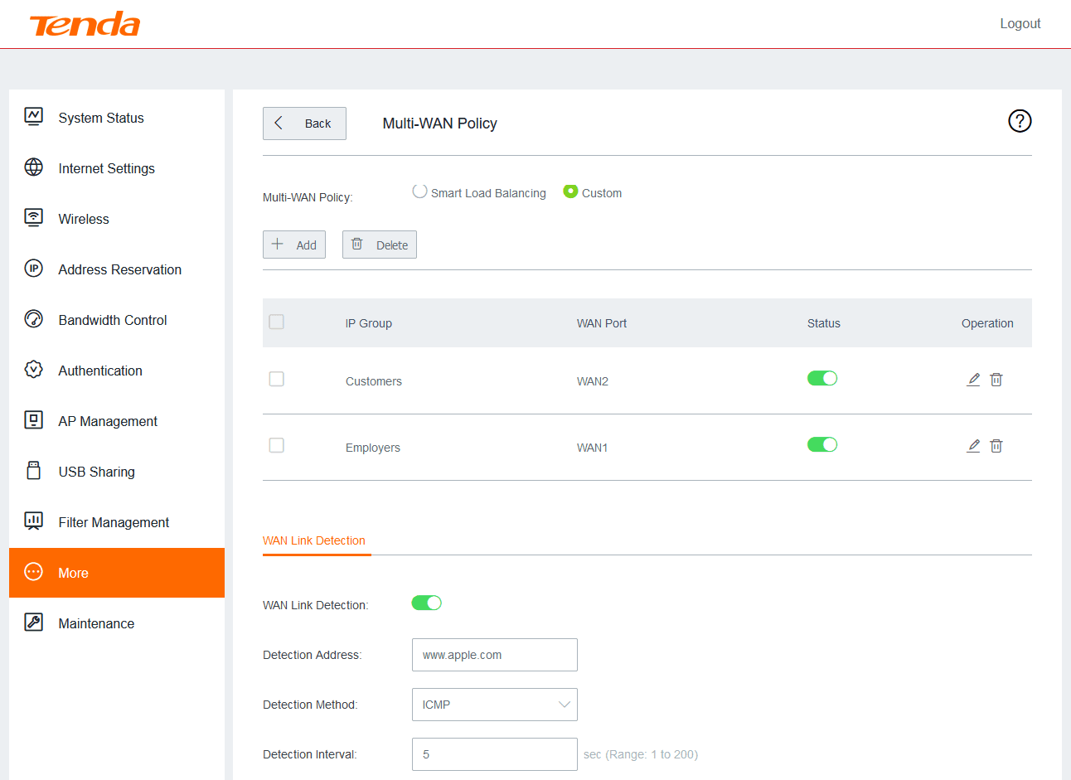Screen dimensions: 1071x780
Task: Switch to the WAN Link Detection tab
Action: coord(314,540)
